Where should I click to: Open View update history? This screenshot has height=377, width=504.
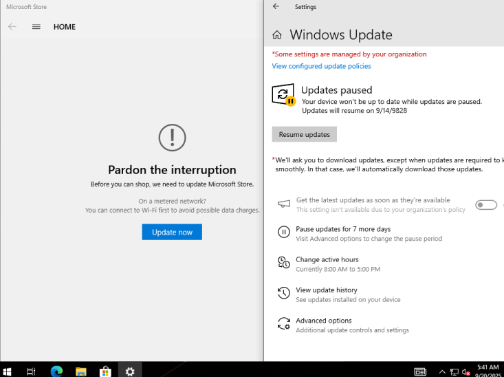coord(327,290)
